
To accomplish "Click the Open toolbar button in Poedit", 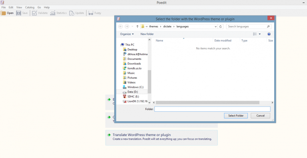I will [7, 13].
